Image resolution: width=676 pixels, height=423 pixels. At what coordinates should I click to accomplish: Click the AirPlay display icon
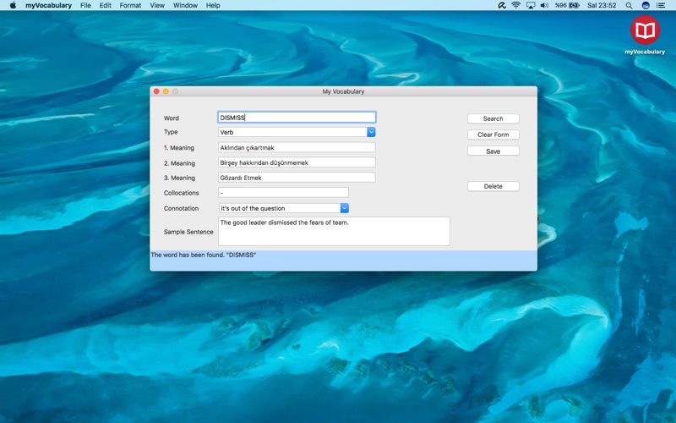(530, 5)
